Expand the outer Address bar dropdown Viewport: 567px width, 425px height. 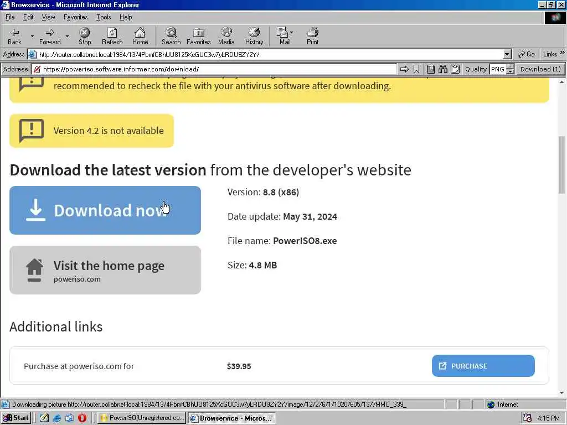pos(507,55)
